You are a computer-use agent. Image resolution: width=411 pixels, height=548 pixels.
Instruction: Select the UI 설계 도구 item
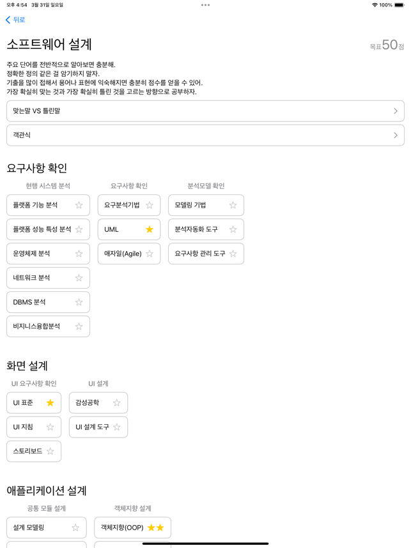click(x=92, y=427)
